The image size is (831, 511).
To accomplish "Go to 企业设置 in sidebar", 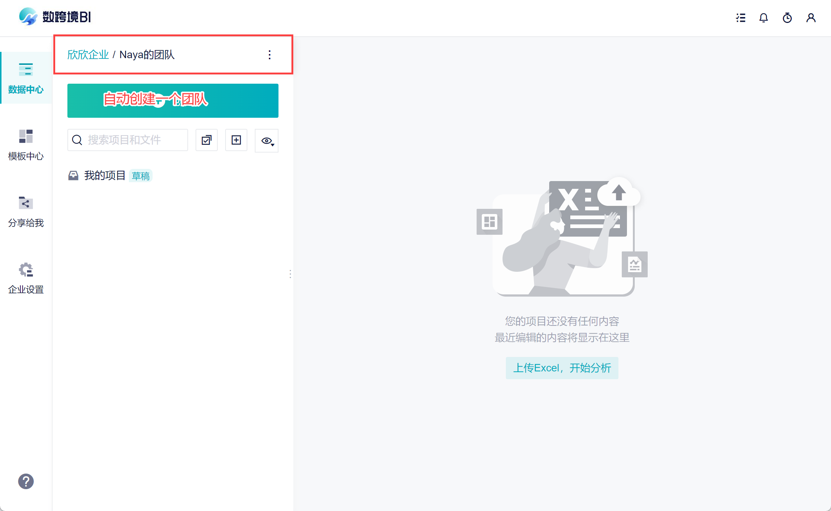I will pyautogui.click(x=26, y=278).
